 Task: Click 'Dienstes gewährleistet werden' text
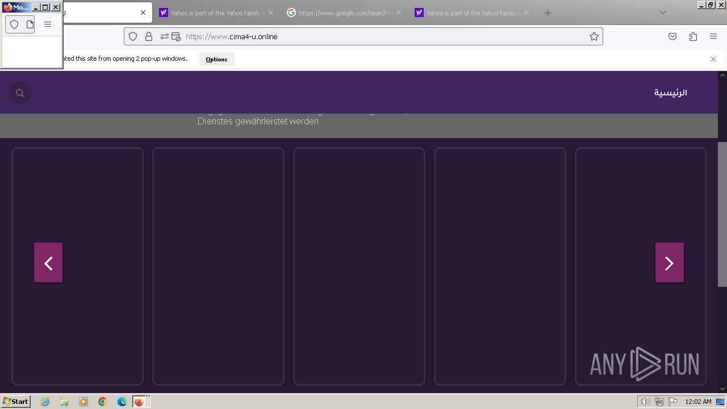[x=258, y=121]
